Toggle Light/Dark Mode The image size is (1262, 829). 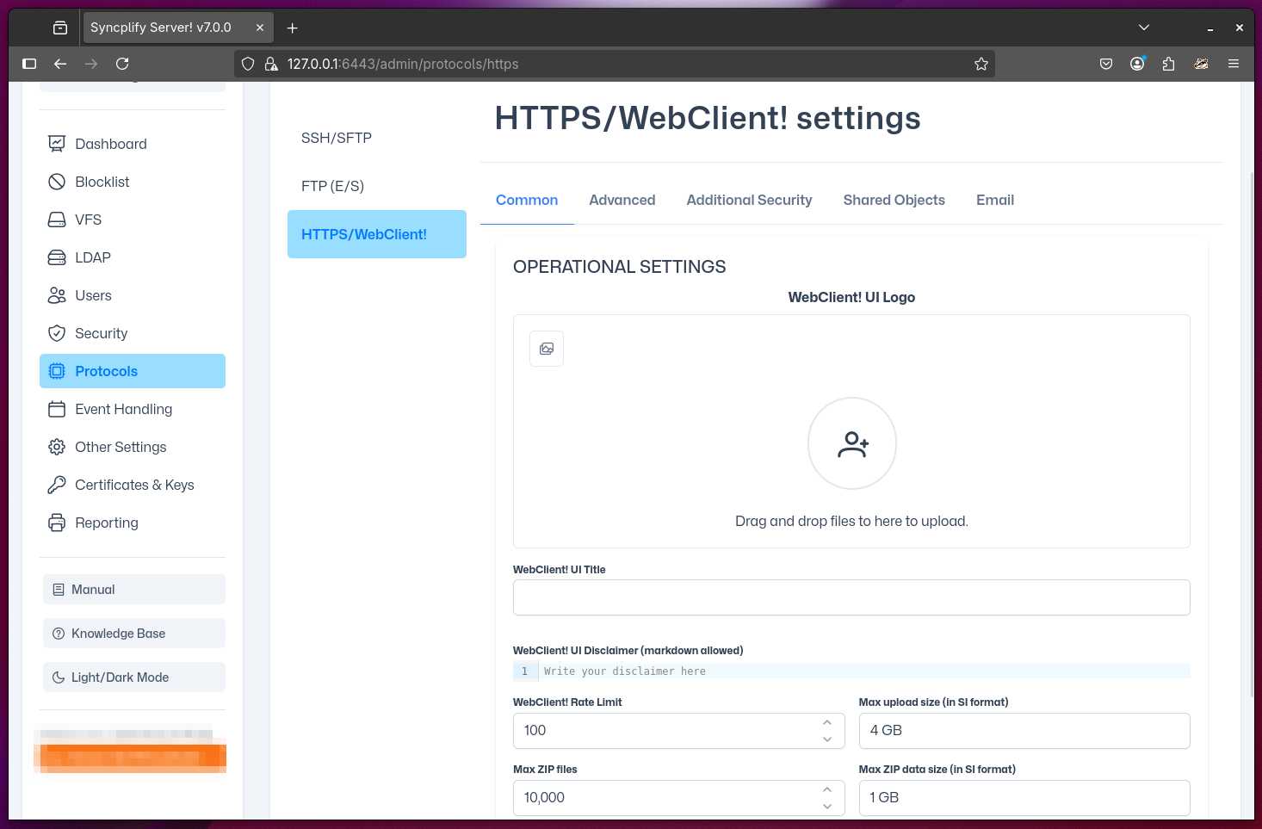pos(121,677)
